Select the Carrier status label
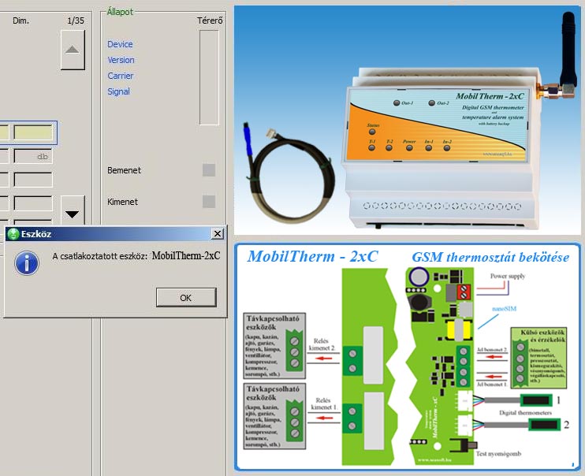This screenshot has width=585, height=476. (x=121, y=76)
